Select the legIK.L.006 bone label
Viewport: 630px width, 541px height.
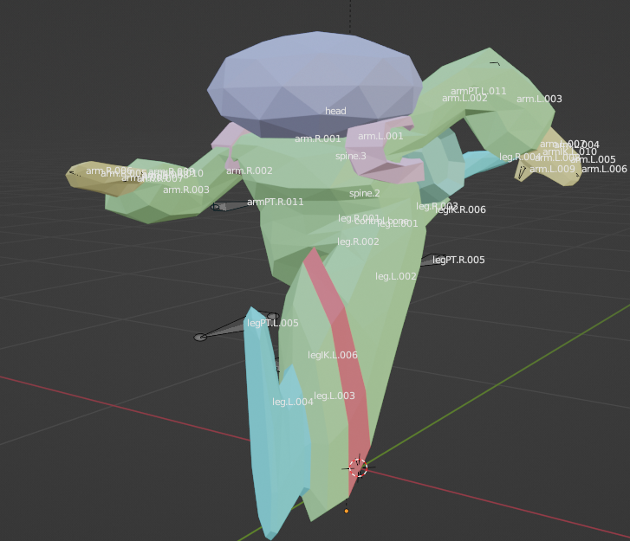point(333,355)
